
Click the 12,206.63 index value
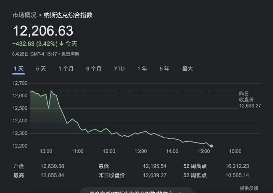43,31
